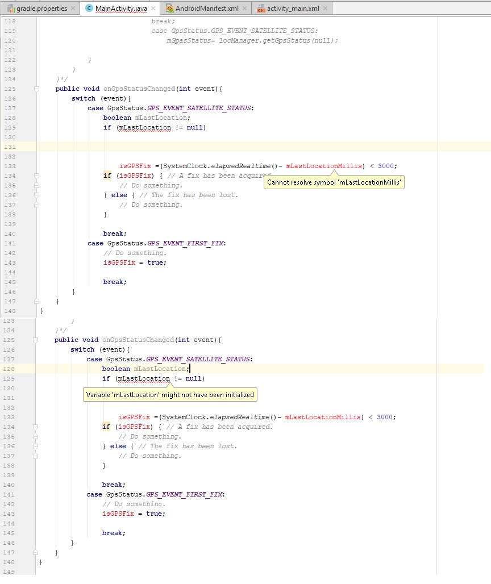Click line number 118 in the gutter

pos(10,21)
